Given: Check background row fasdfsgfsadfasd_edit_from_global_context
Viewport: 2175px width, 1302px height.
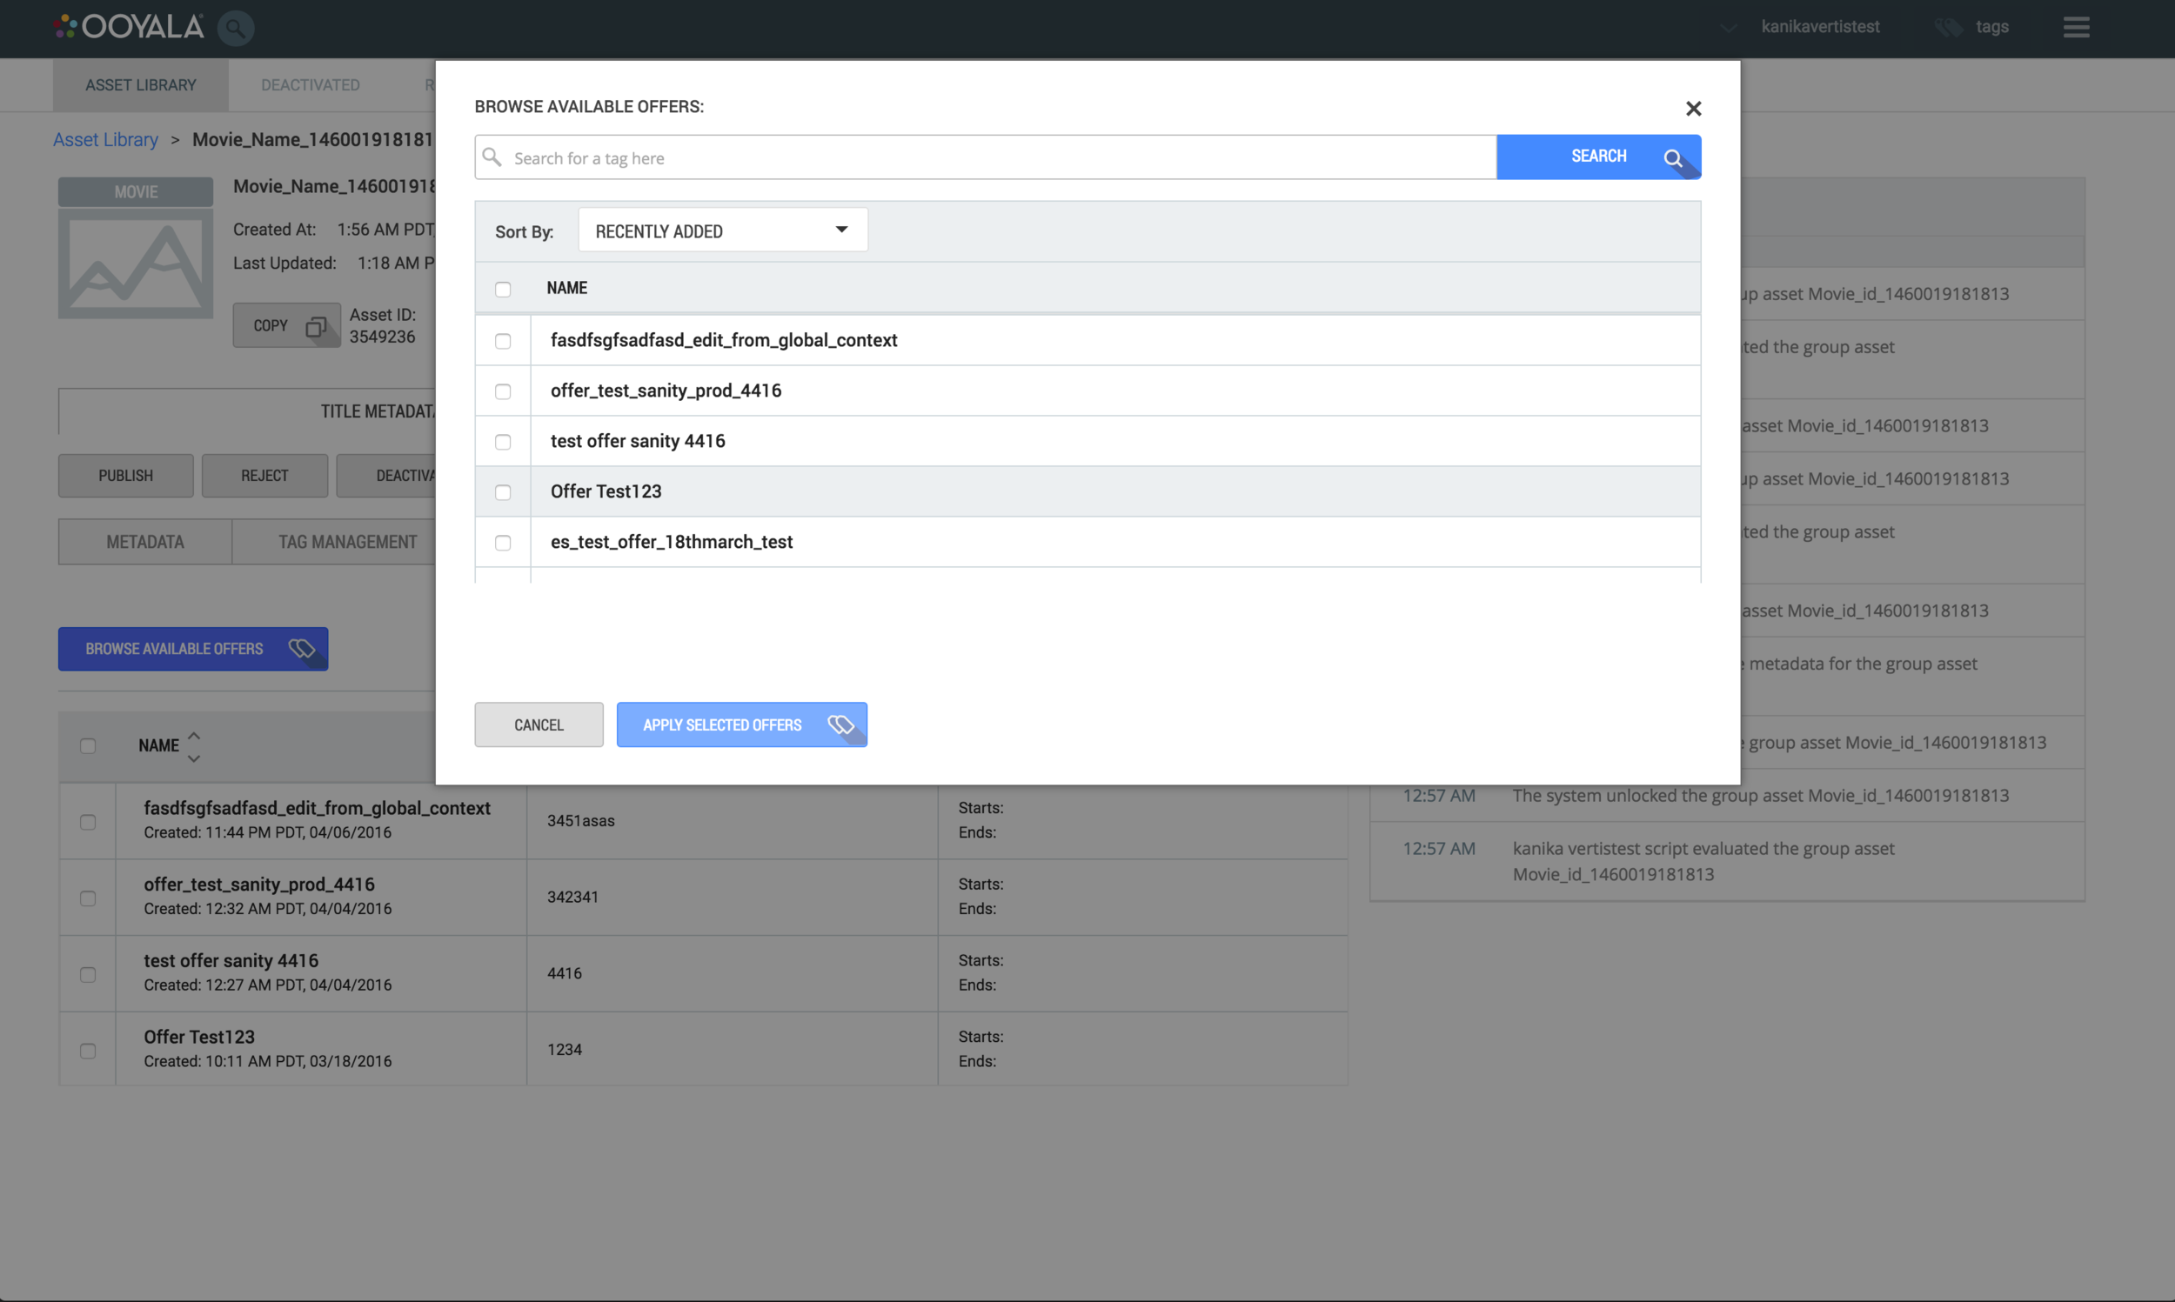Looking at the screenshot, I should (x=88, y=822).
